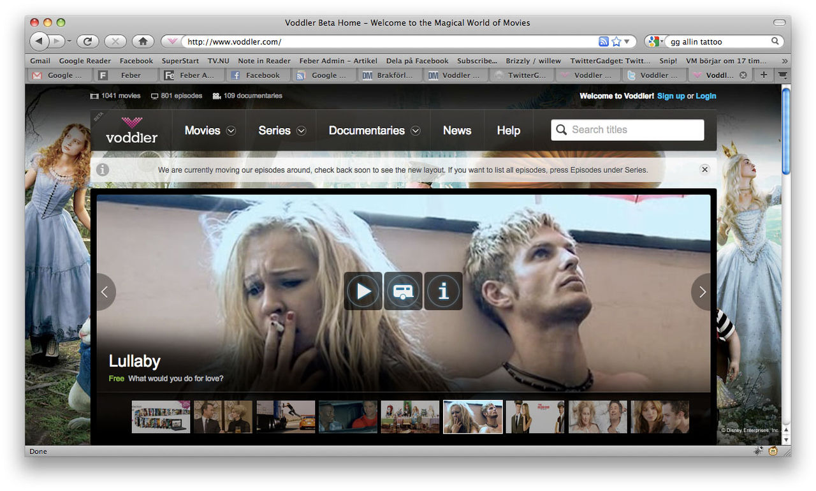Go to previous featured slide arrow
This screenshot has height=491, width=816.
[x=105, y=292]
